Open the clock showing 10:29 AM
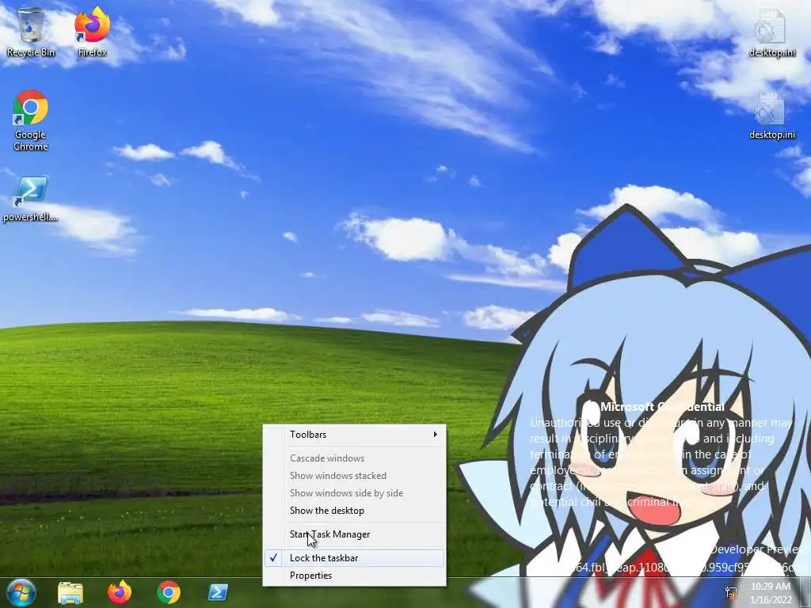 coord(771,593)
